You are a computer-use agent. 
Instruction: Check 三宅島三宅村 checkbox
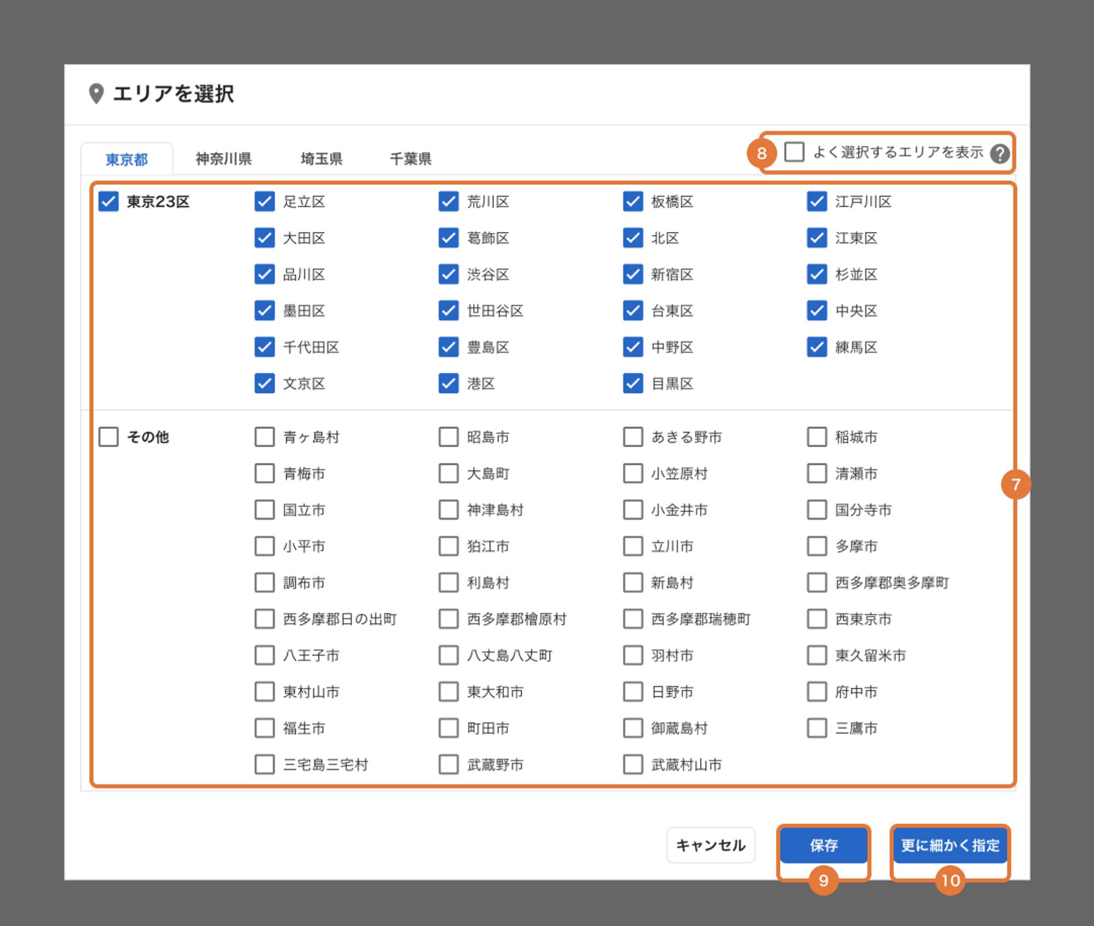(x=264, y=764)
